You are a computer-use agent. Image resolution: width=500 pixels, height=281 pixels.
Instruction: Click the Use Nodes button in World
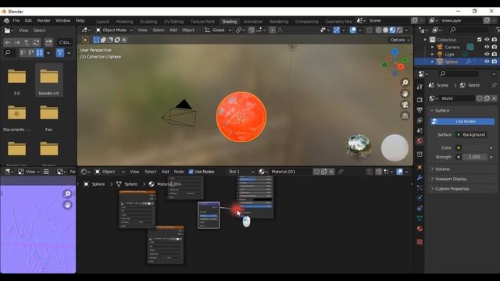point(462,122)
